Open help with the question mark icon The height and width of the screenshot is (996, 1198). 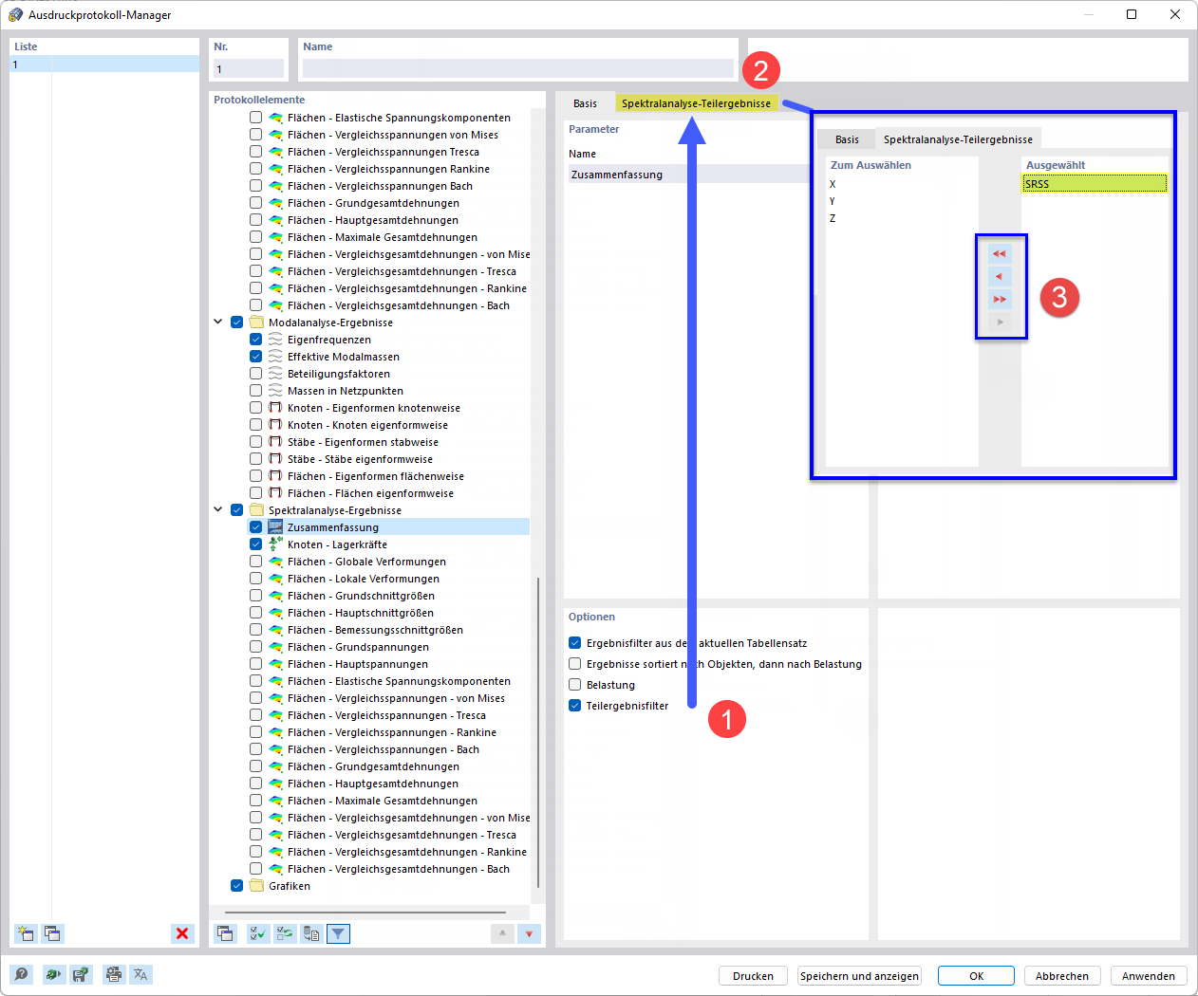(21, 974)
